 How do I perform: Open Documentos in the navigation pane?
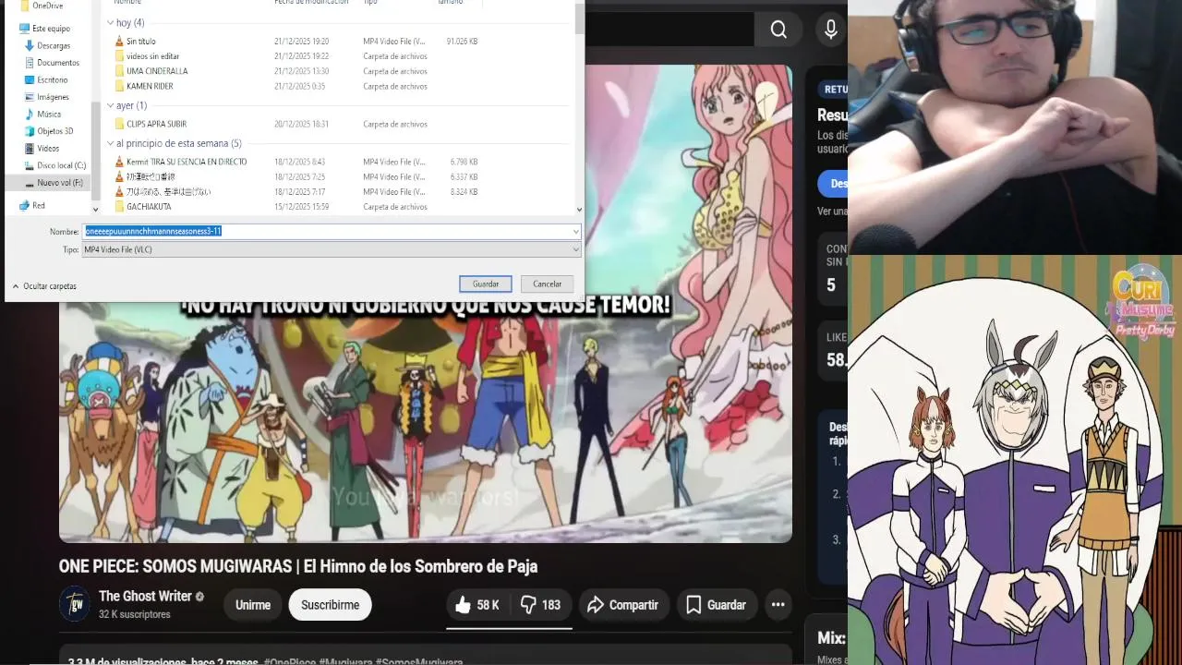pyautogui.click(x=57, y=63)
